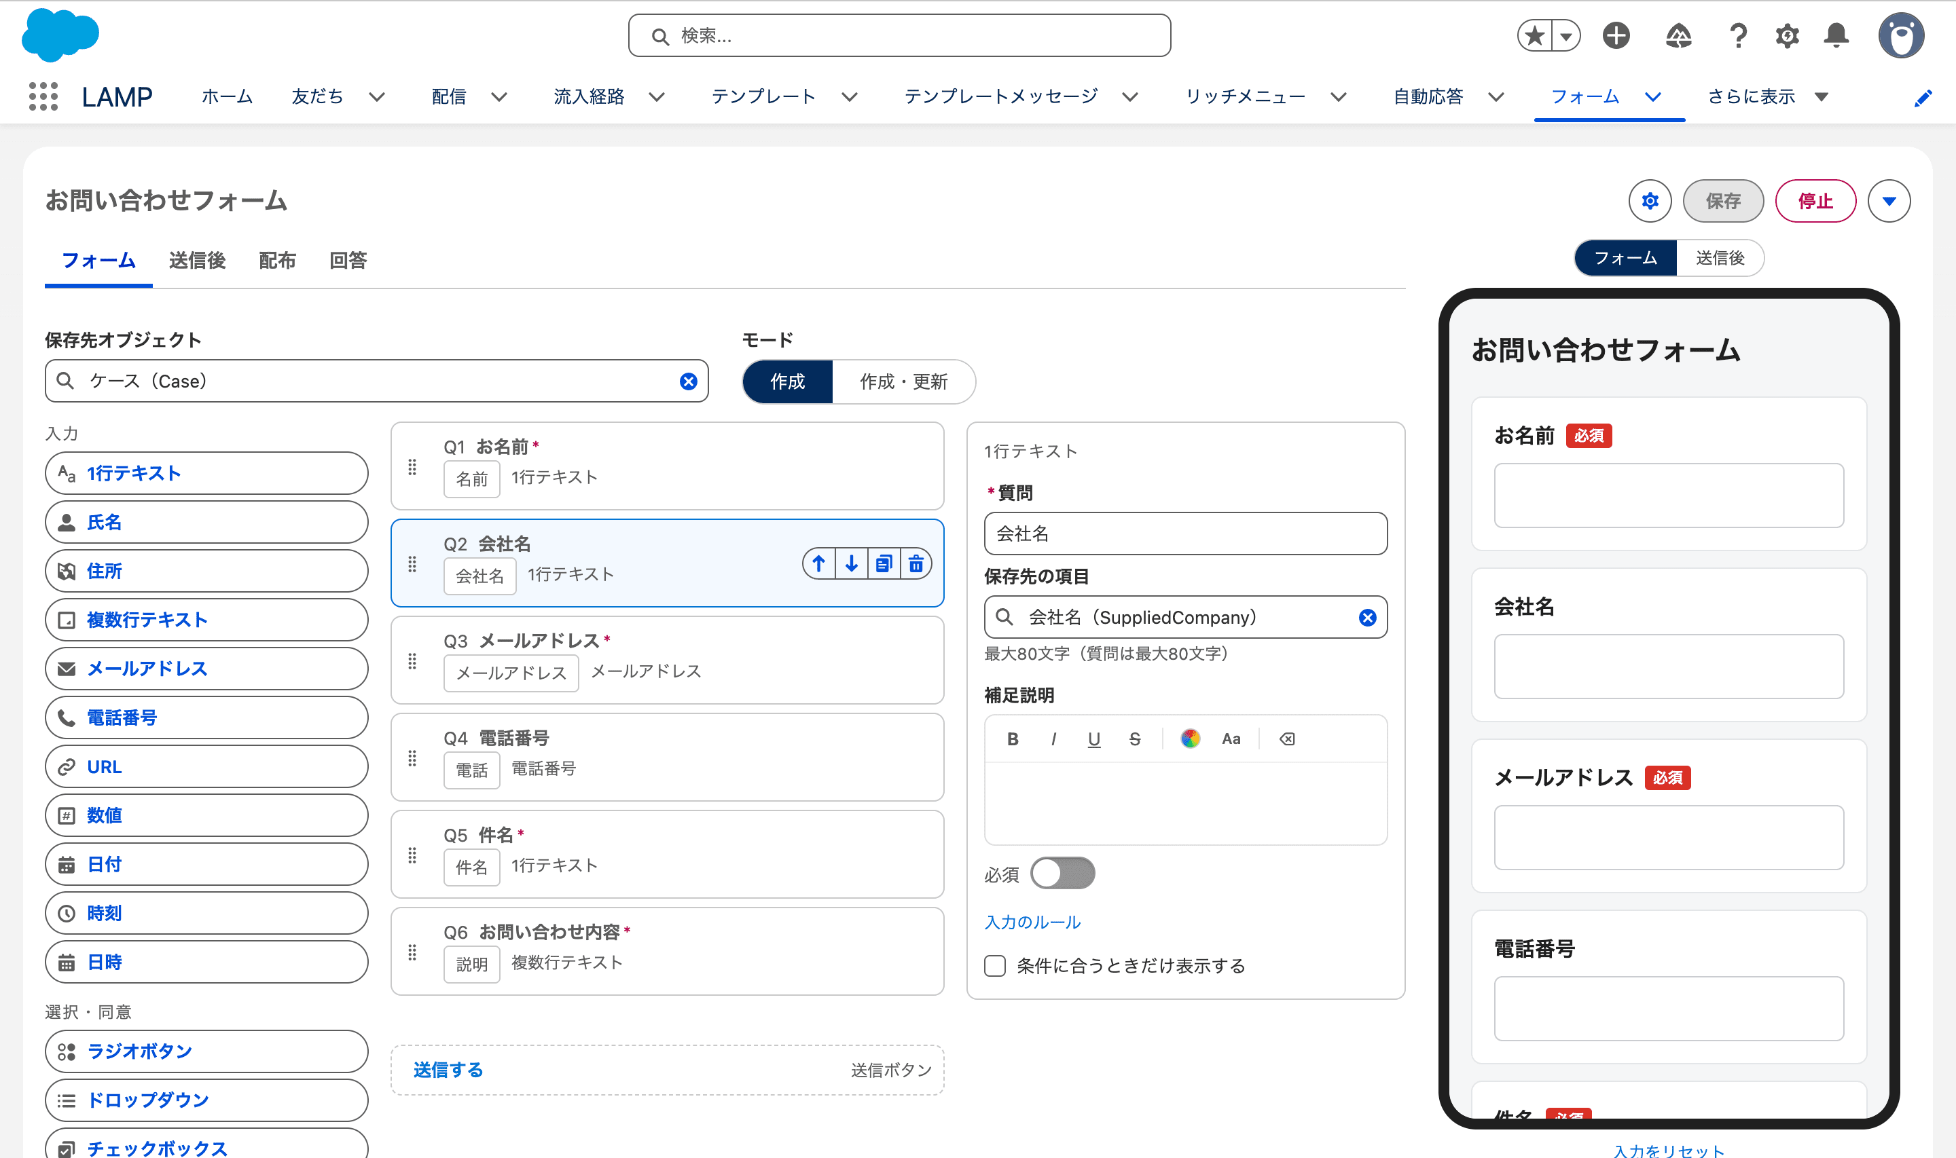Change font size with Aa button
Image resolution: width=1956 pixels, height=1158 pixels.
[1231, 739]
